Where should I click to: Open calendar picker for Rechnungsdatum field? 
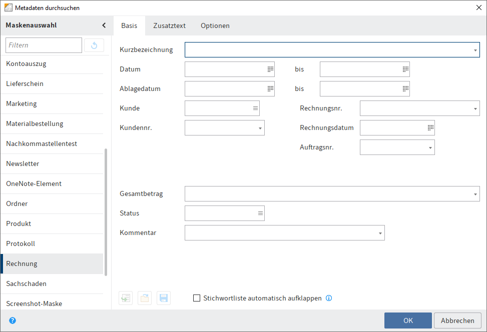pyautogui.click(x=430, y=128)
